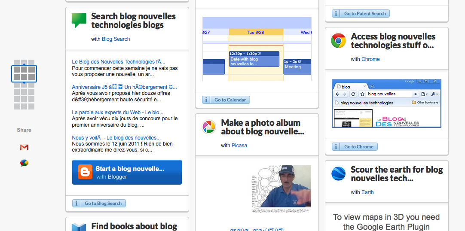This screenshot has width=465, height=231.
Task: Follow the La parole aux experts du Web link
Action: 117,112
